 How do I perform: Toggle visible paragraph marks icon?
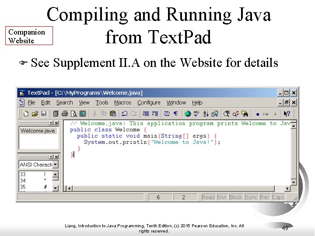click(x=176, y=114)
